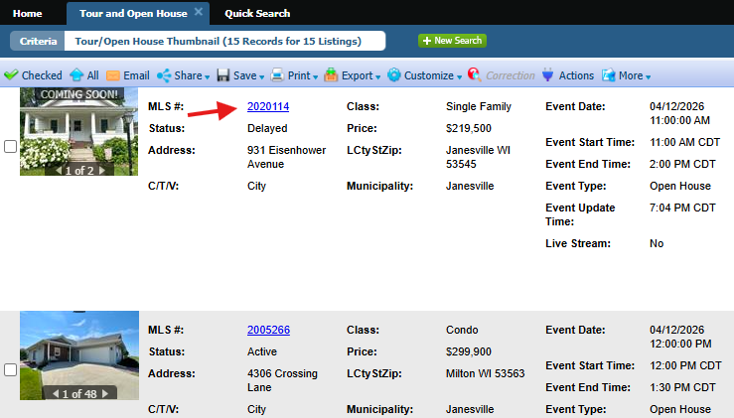Click the Checked green checkmark icon

11,75
